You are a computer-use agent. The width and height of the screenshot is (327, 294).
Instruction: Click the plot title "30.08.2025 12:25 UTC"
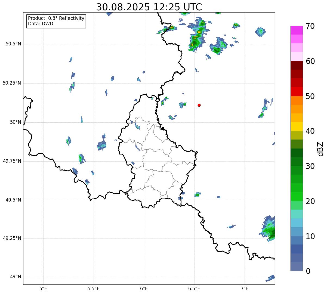pyautogui.click(x=149, y=7)
